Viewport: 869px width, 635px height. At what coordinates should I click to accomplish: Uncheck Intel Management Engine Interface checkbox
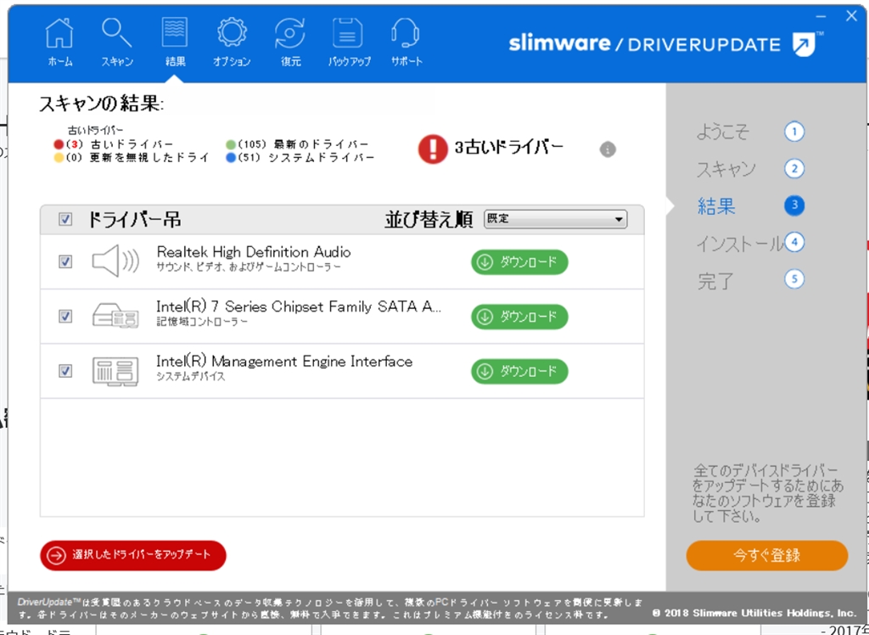[65, 370]
